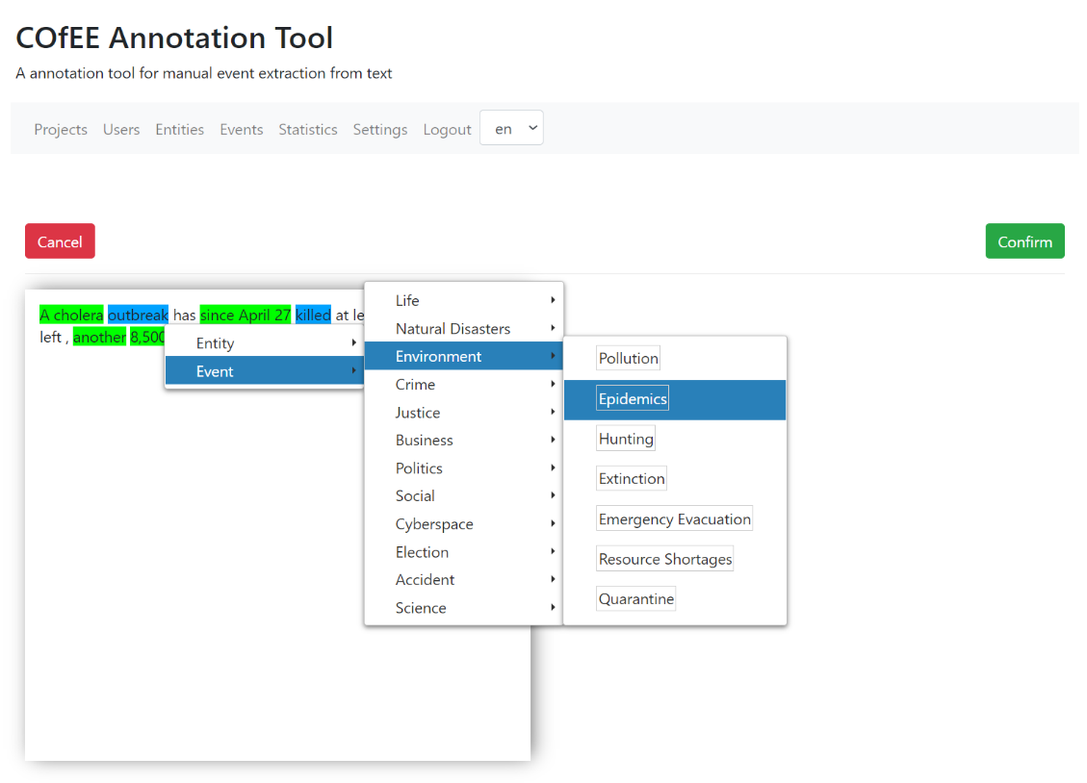This screenshot has width=1087, height=783.
Task: Select the Emergency Evacuation event type
Action: pyautogui.click(x=675, y=518)
